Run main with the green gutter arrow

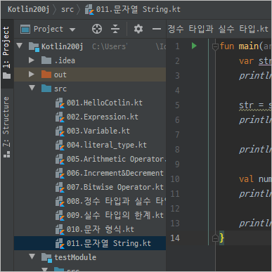194,46
